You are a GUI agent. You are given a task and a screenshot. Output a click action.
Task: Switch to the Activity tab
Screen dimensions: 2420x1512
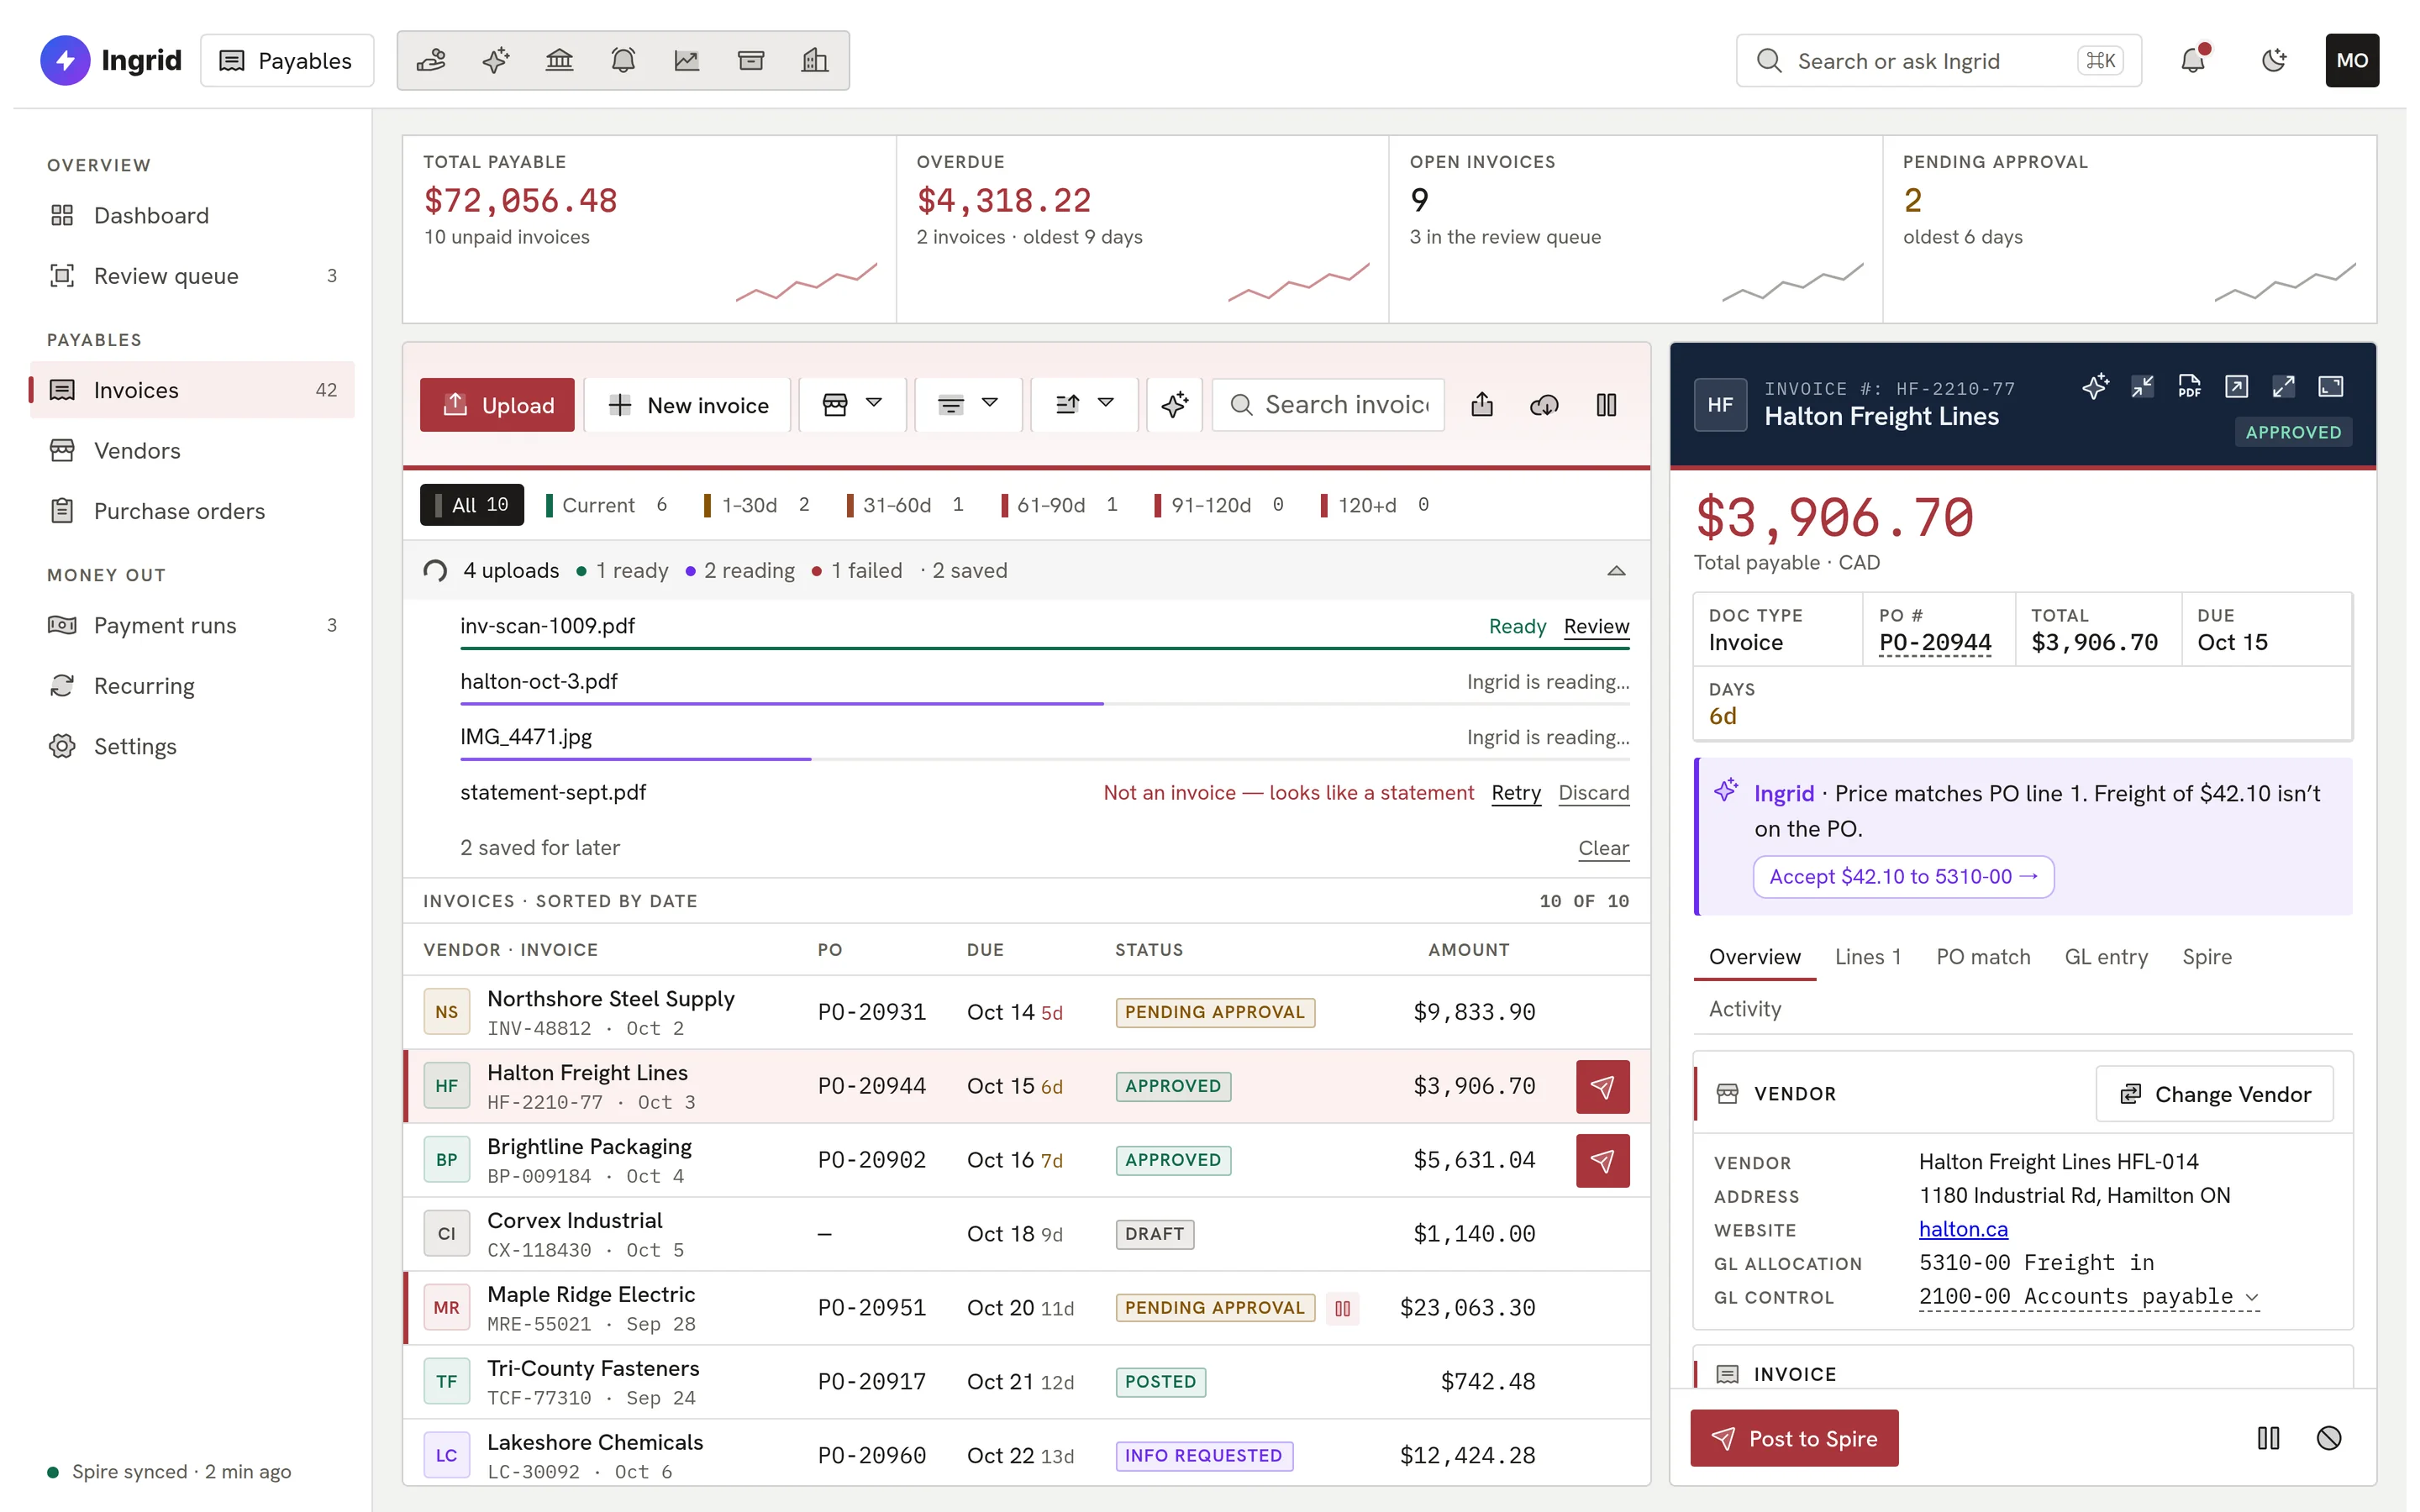tap(1744, 1009)
